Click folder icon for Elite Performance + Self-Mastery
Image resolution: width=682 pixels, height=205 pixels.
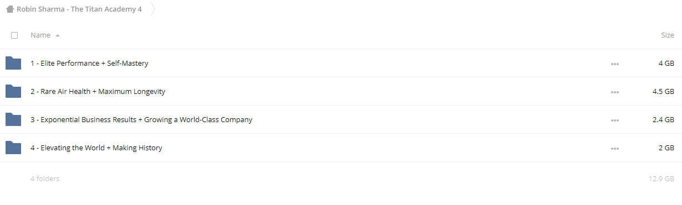(x=13, y=63)
